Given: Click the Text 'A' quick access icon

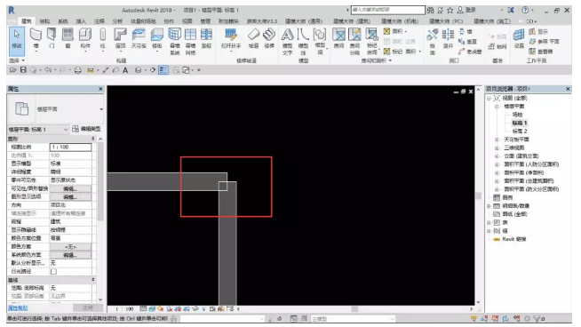Looking at the screenshot, I should coord(125,70).
